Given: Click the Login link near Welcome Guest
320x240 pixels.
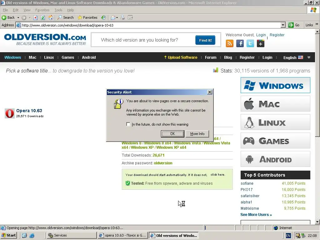Looking at the screenshot, I should (261, 35).
